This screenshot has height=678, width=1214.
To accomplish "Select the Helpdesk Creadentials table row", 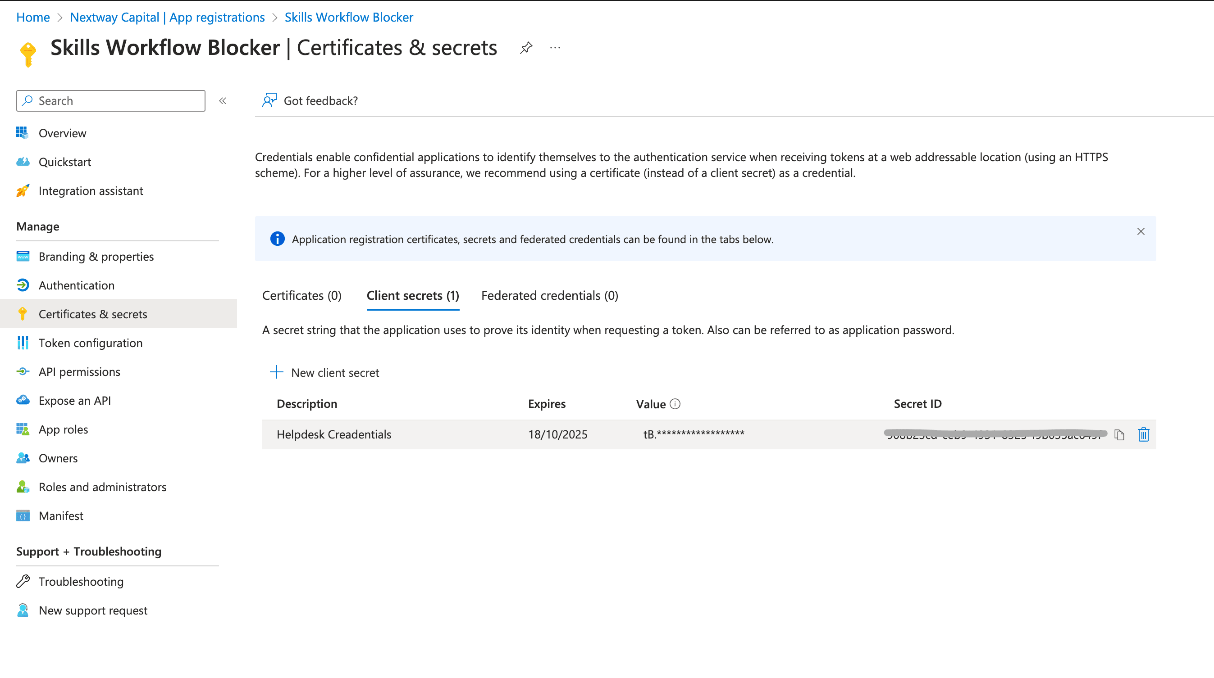I will (x=333, y=434).
